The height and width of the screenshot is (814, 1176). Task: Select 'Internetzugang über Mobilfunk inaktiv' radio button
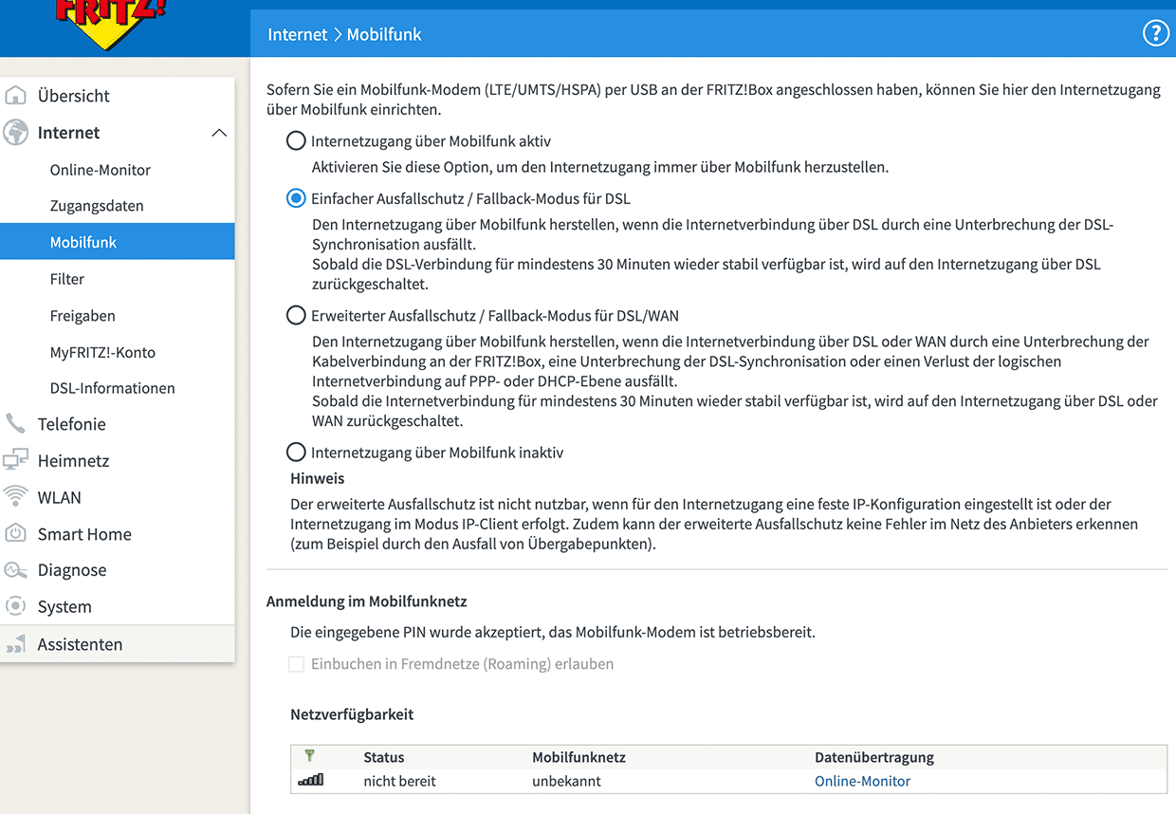(296, 453)
